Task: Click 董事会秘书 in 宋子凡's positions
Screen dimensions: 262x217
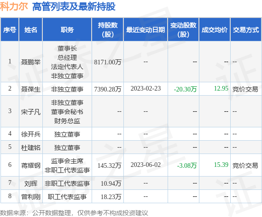Action: click(67, 112)
